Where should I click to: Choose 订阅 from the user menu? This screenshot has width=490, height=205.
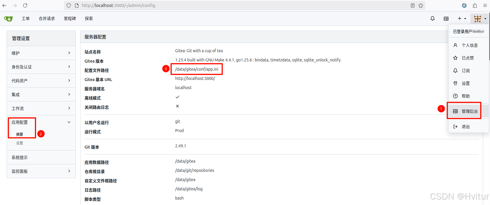point(469,71)
